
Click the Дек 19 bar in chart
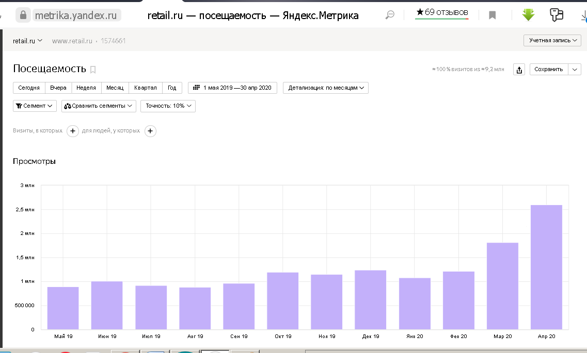[x=371, y=300]
